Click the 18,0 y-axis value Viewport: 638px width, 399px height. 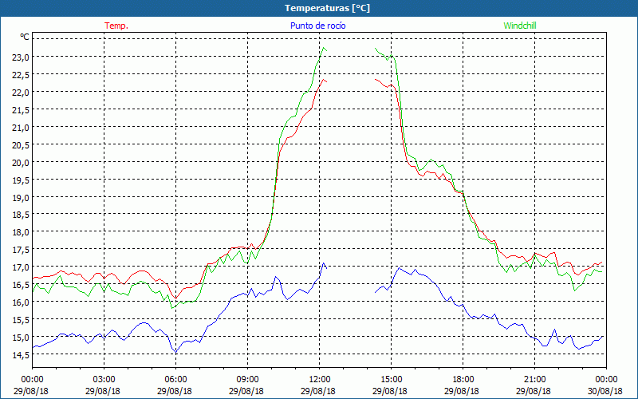pyautogui.click(x=21, y=232)
